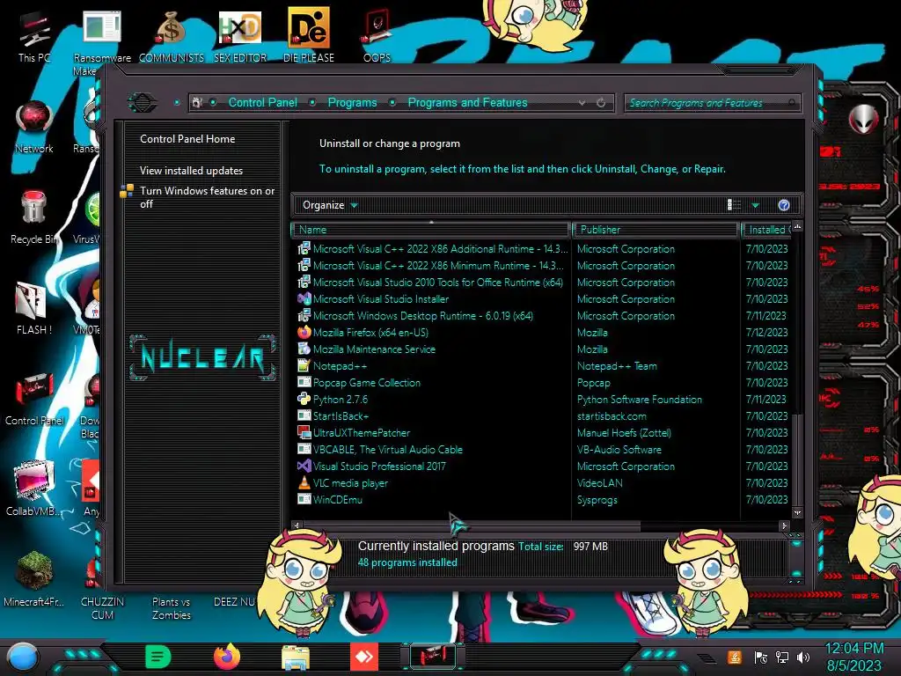Click the refresh button in address bar

(x=601, y=103)
